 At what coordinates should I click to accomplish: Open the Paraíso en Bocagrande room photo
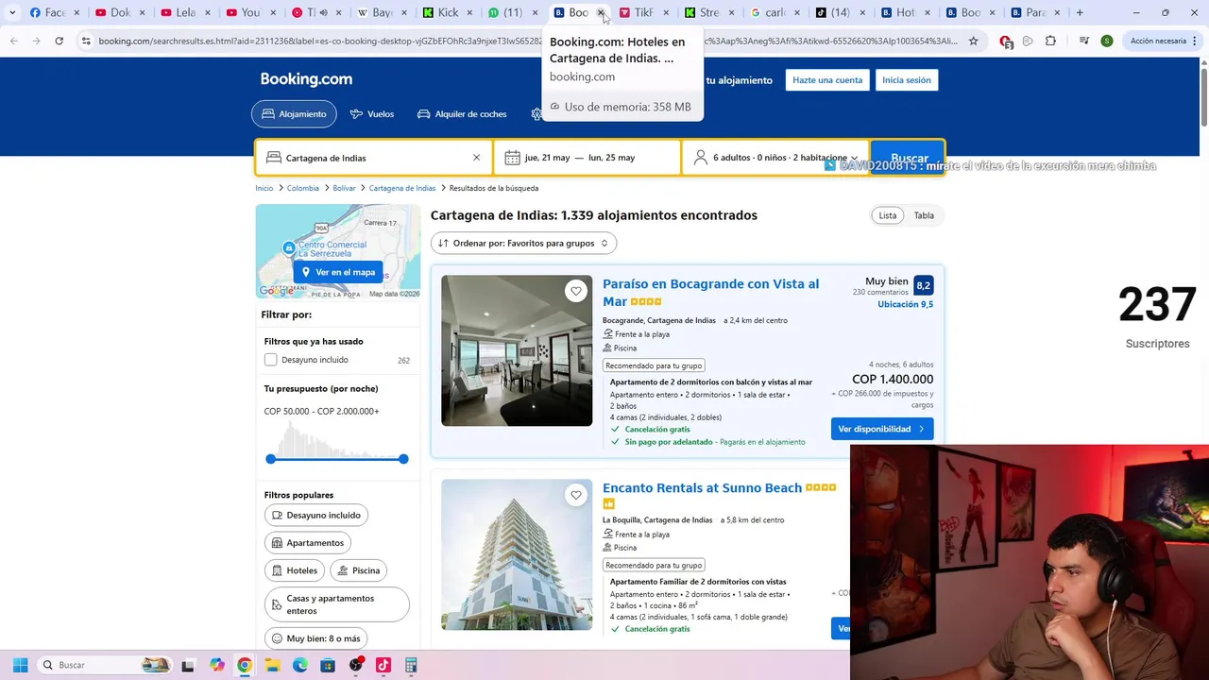pyautogui.click(x=517, y=350)
